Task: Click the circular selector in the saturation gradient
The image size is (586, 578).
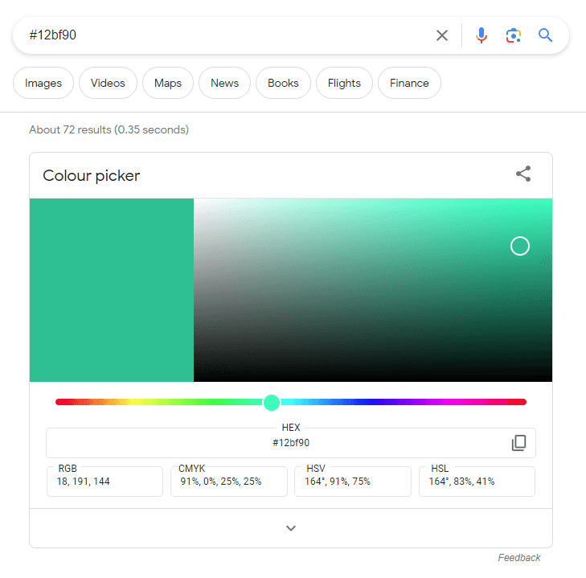Action: point(520,246)
